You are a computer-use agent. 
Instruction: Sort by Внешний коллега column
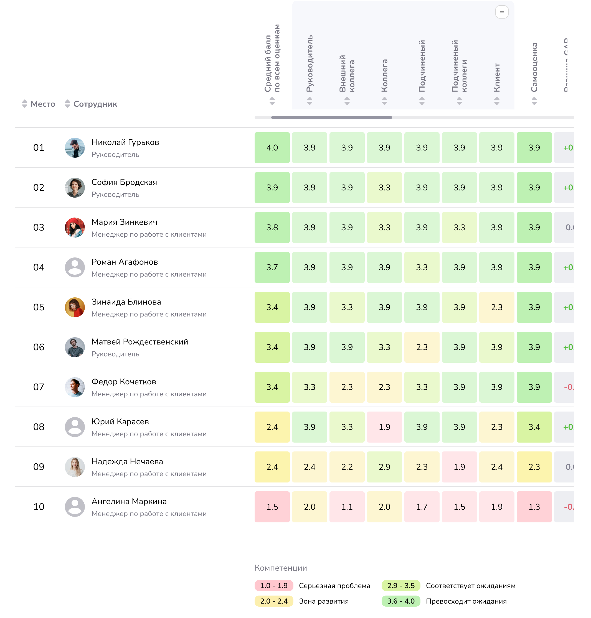[x=347, y=101]
